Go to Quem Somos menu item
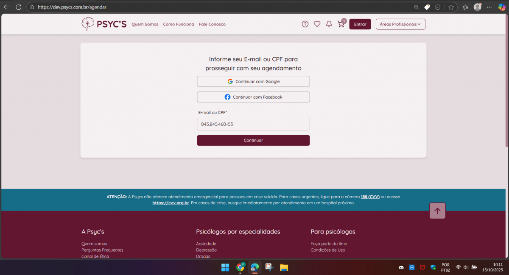The height and width of the screenshot is (275, 509). [145, 25]
